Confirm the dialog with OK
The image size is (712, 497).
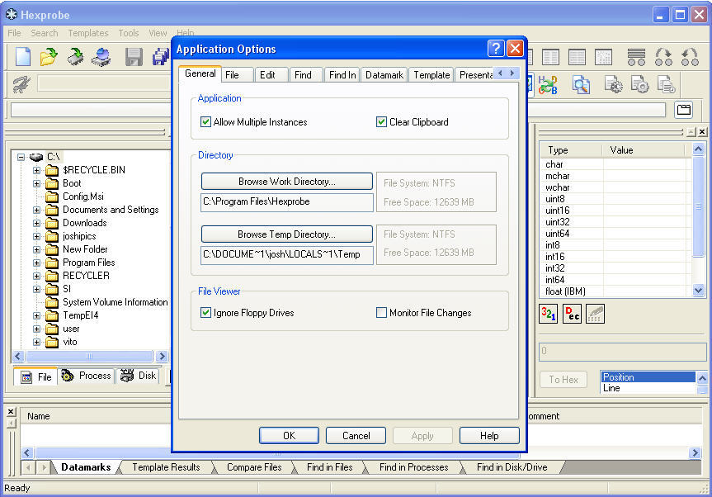pyautogui.click(x=289, y=436)
